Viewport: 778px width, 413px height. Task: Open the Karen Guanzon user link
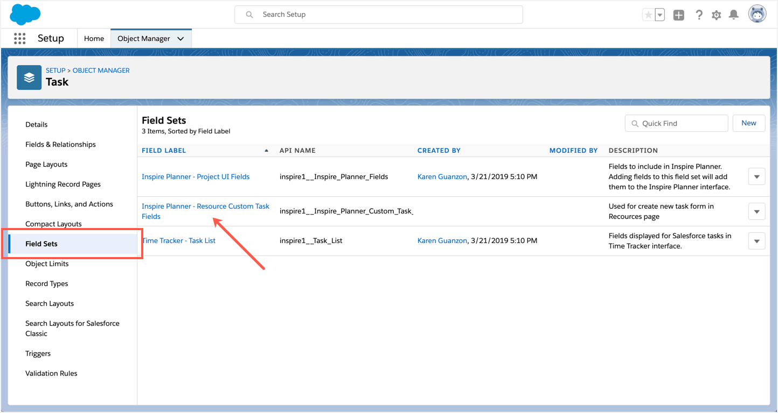coord(442,176)
